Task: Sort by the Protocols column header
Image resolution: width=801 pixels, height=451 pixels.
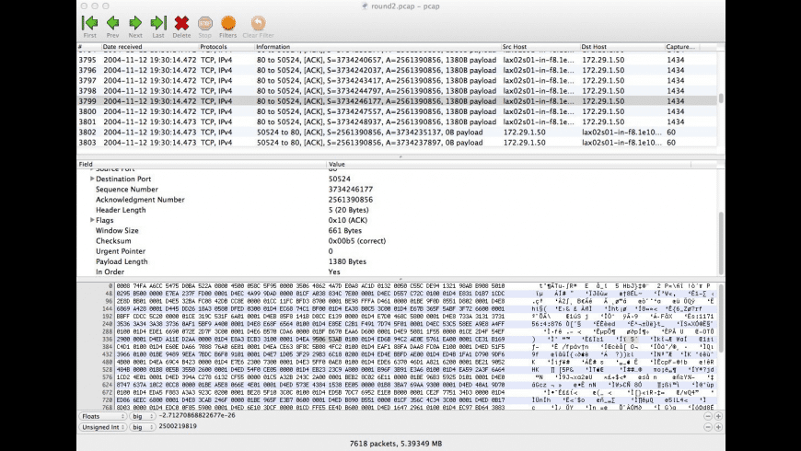Action: coord(226,46)
